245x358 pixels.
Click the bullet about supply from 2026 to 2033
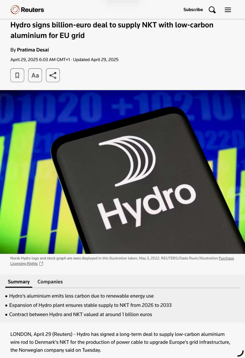pyautogui.click(x=90, y=305)
